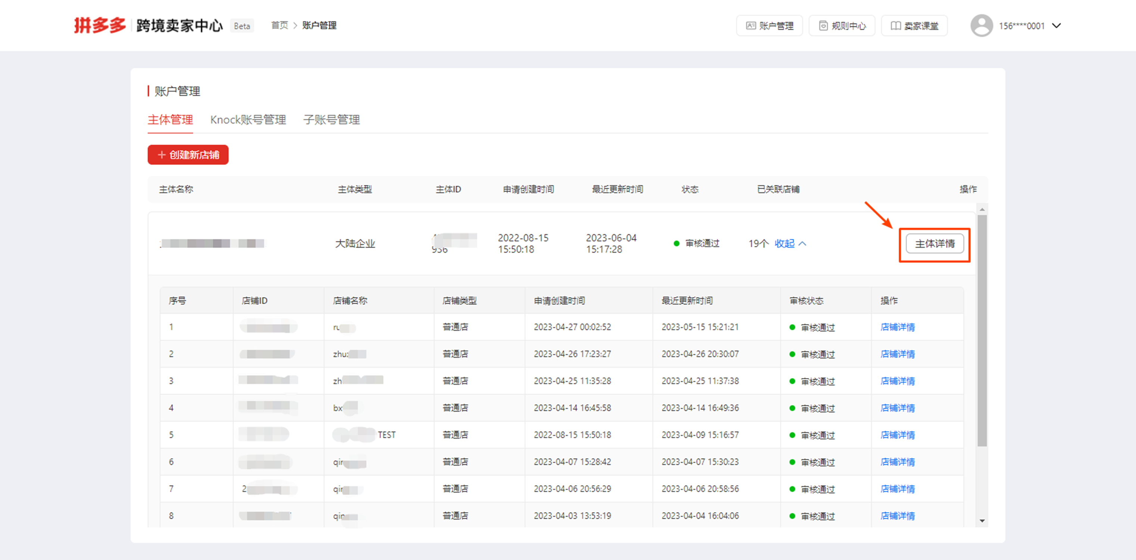Open 账户管理 from the top navigation icon

(751, 26)
